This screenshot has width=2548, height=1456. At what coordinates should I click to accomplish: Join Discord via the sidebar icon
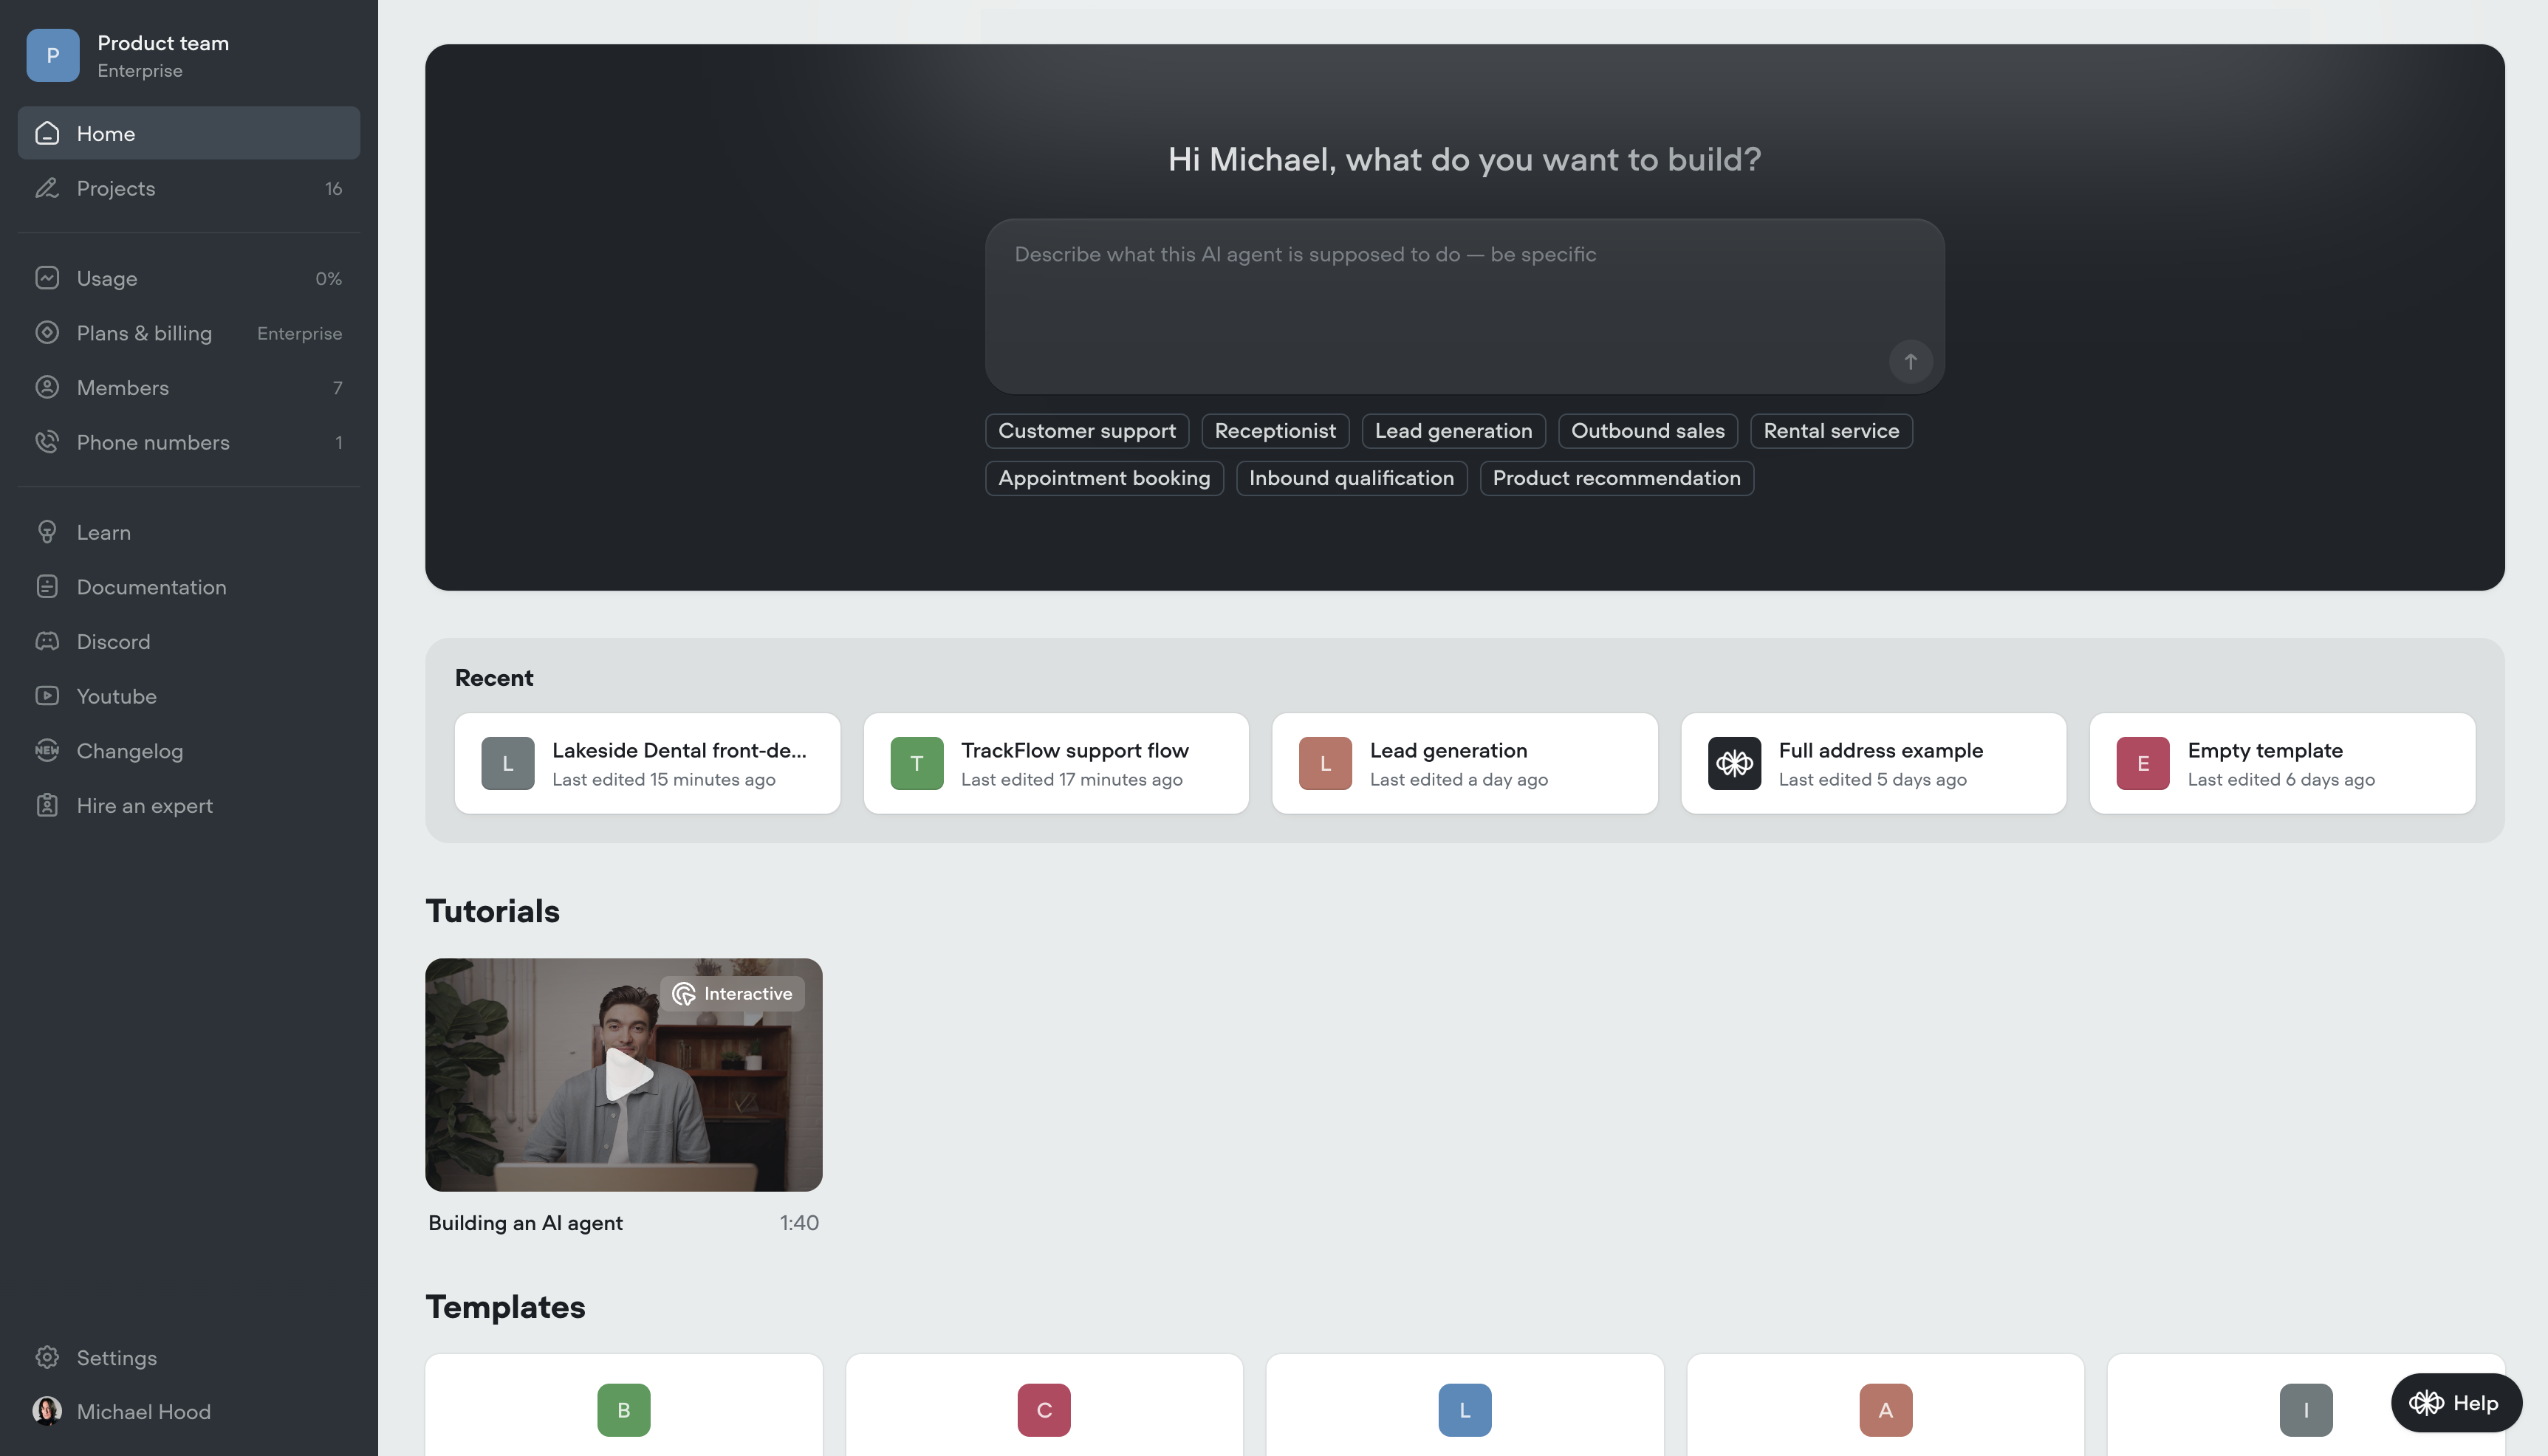[x=47, y=641]
